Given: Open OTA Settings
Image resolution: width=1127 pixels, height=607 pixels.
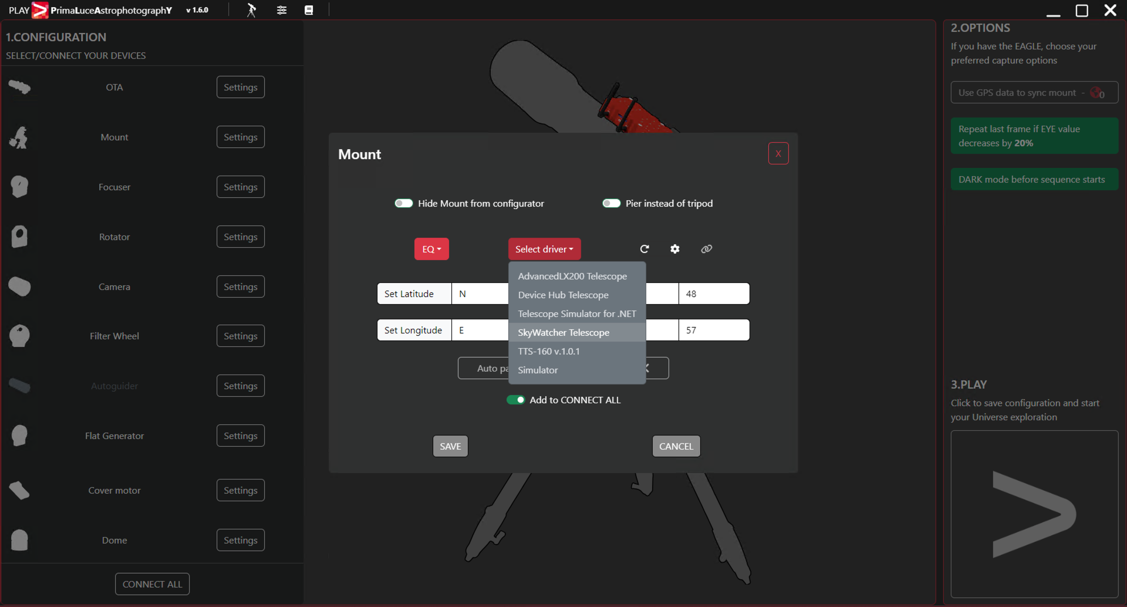Looking at the screenshot, I should pyautogui.click(x=241, y=87).
